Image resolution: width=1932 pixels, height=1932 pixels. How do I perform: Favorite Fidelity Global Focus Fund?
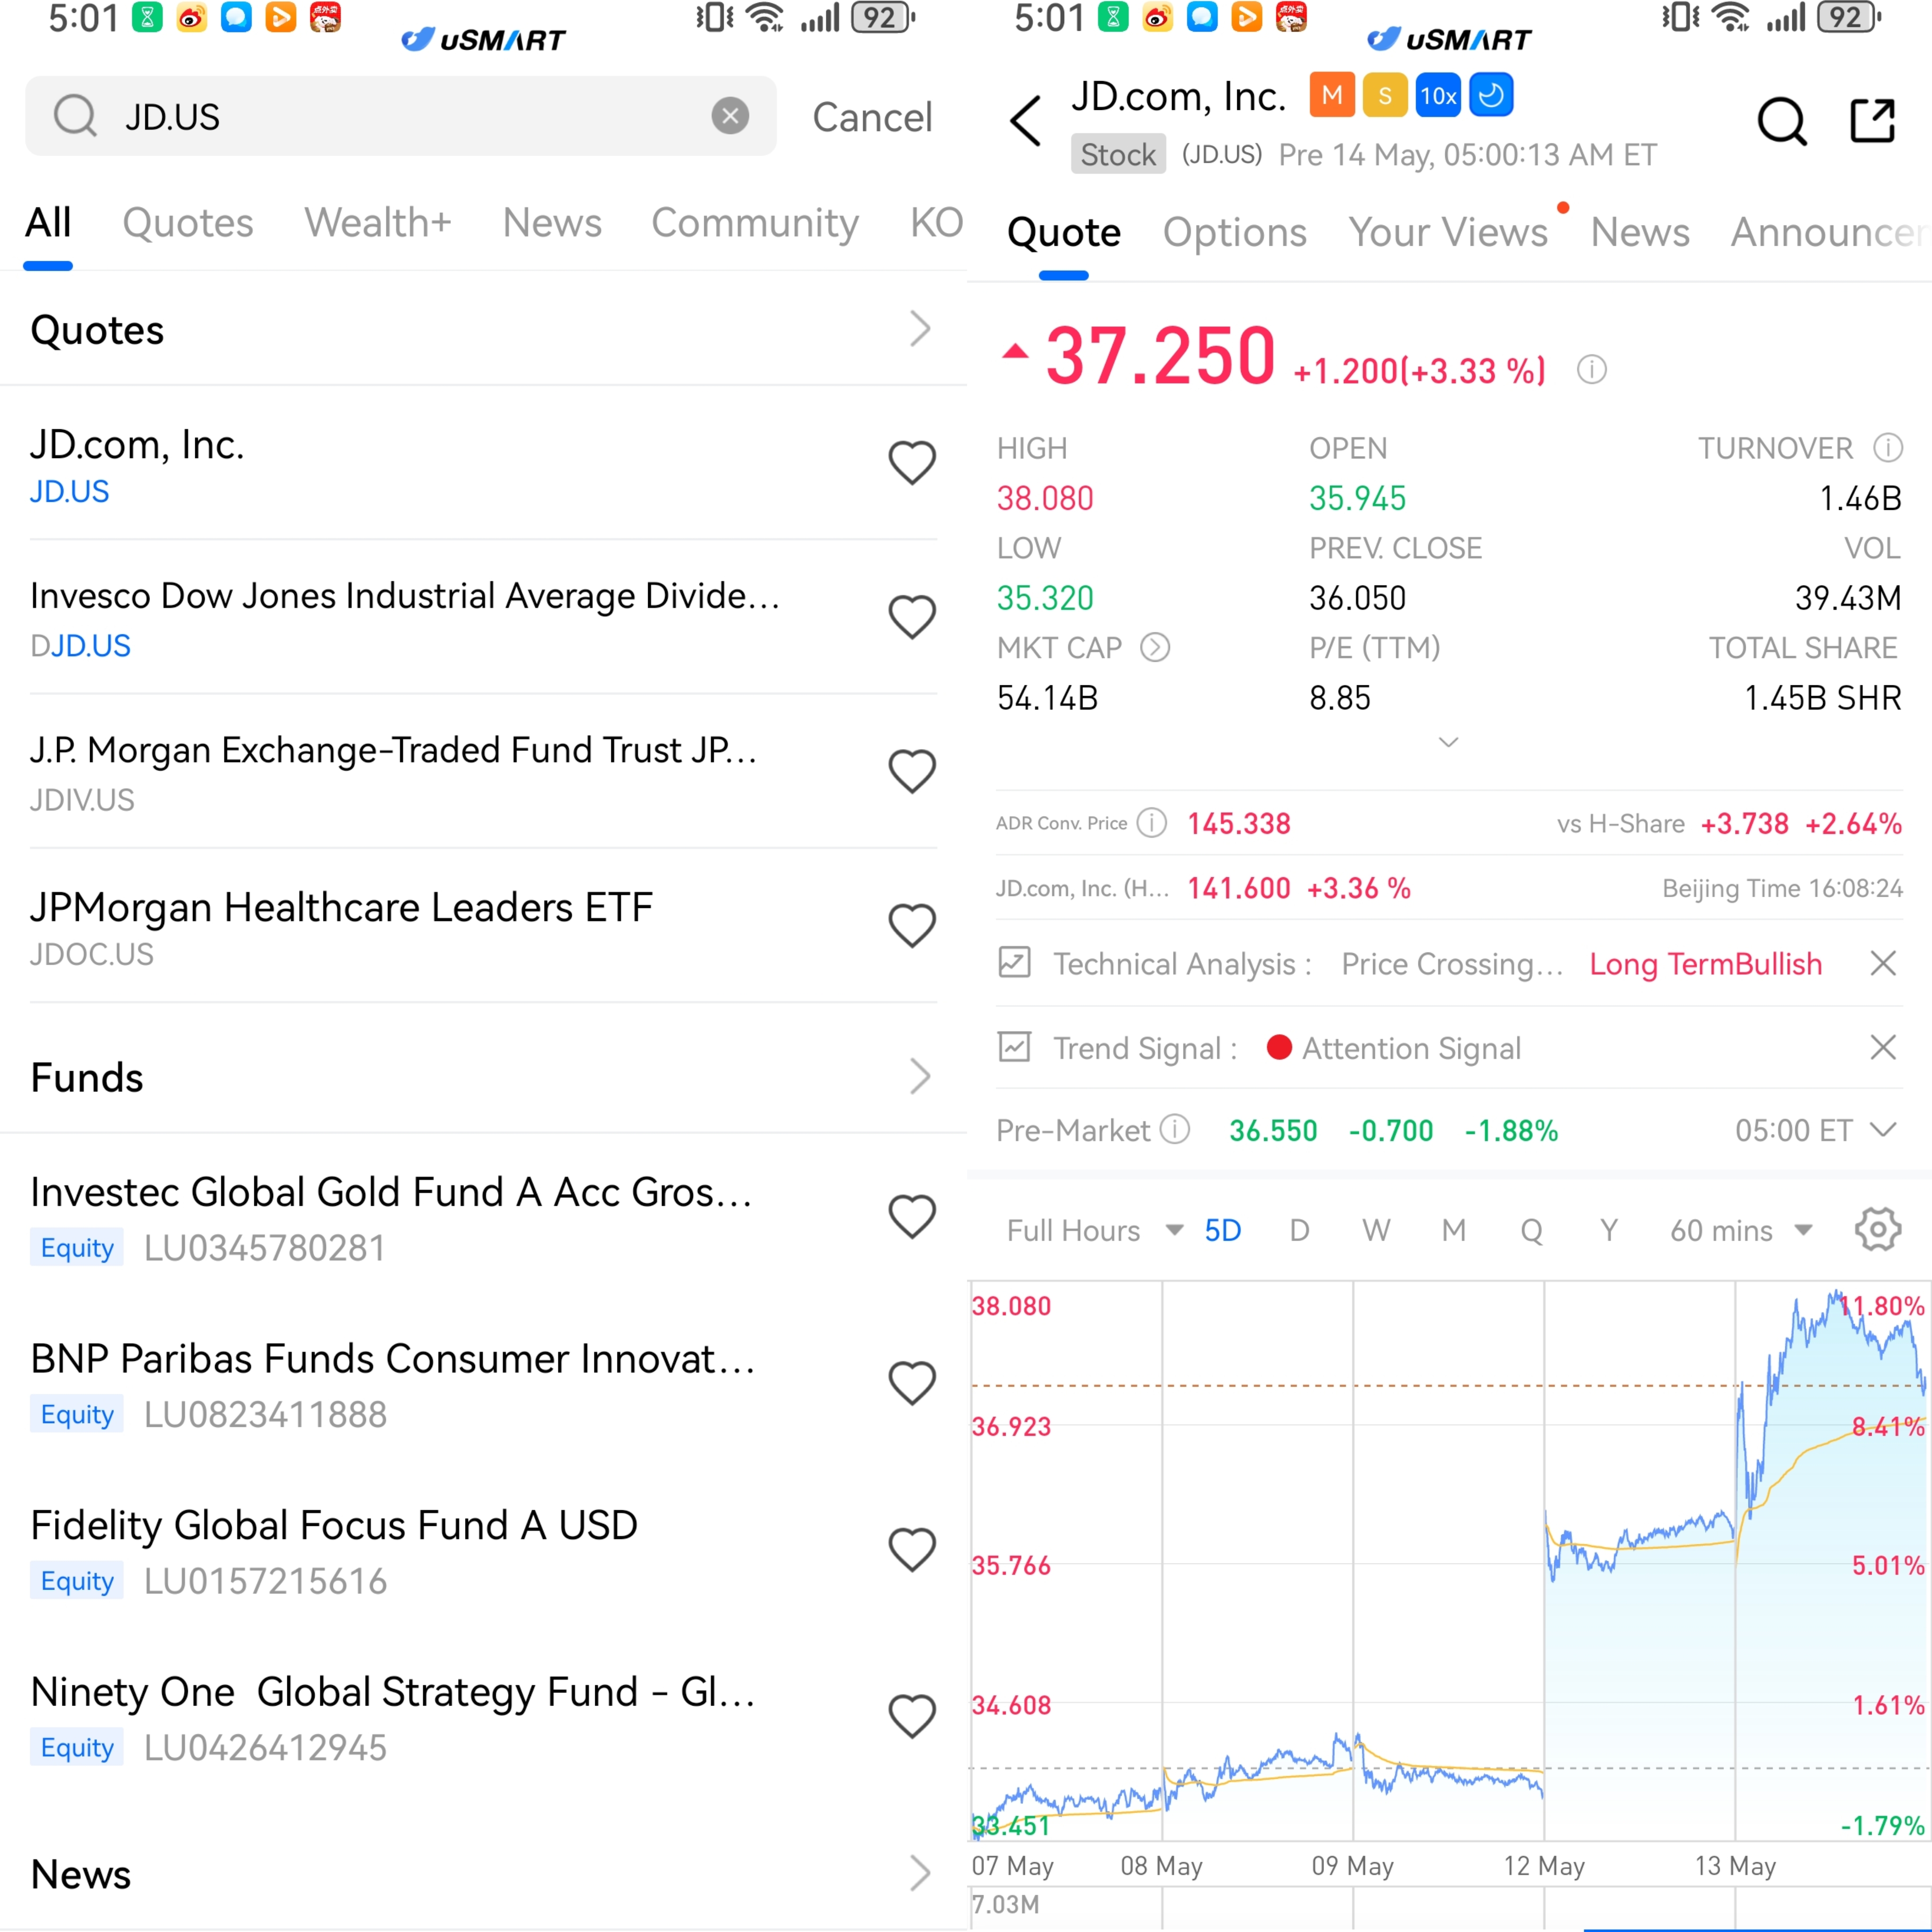(x=912, y=1549)
